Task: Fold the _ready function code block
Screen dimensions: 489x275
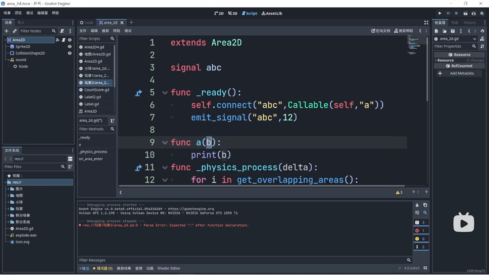Action: coord(165,93)
